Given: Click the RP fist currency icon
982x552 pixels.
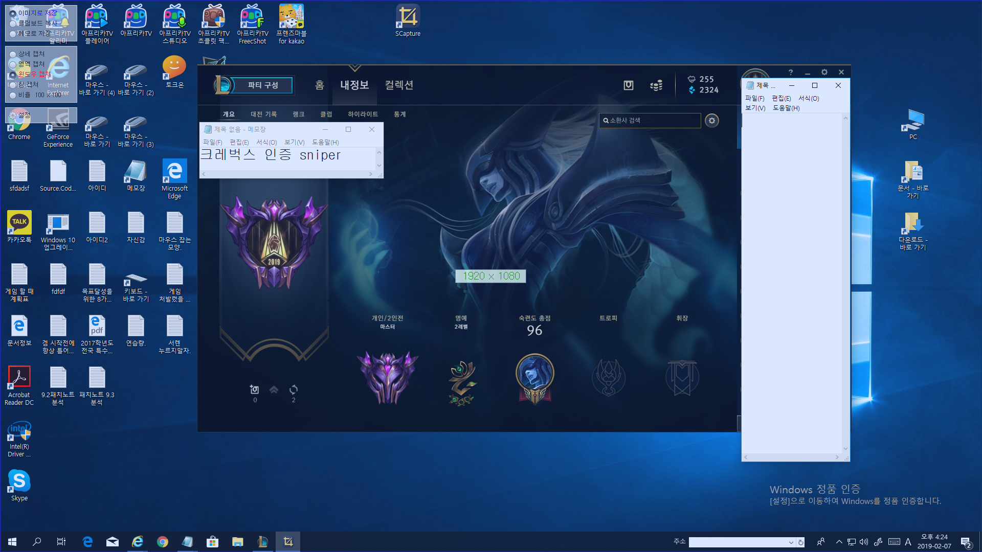Looking at the screenshot, I should point(691,79).
